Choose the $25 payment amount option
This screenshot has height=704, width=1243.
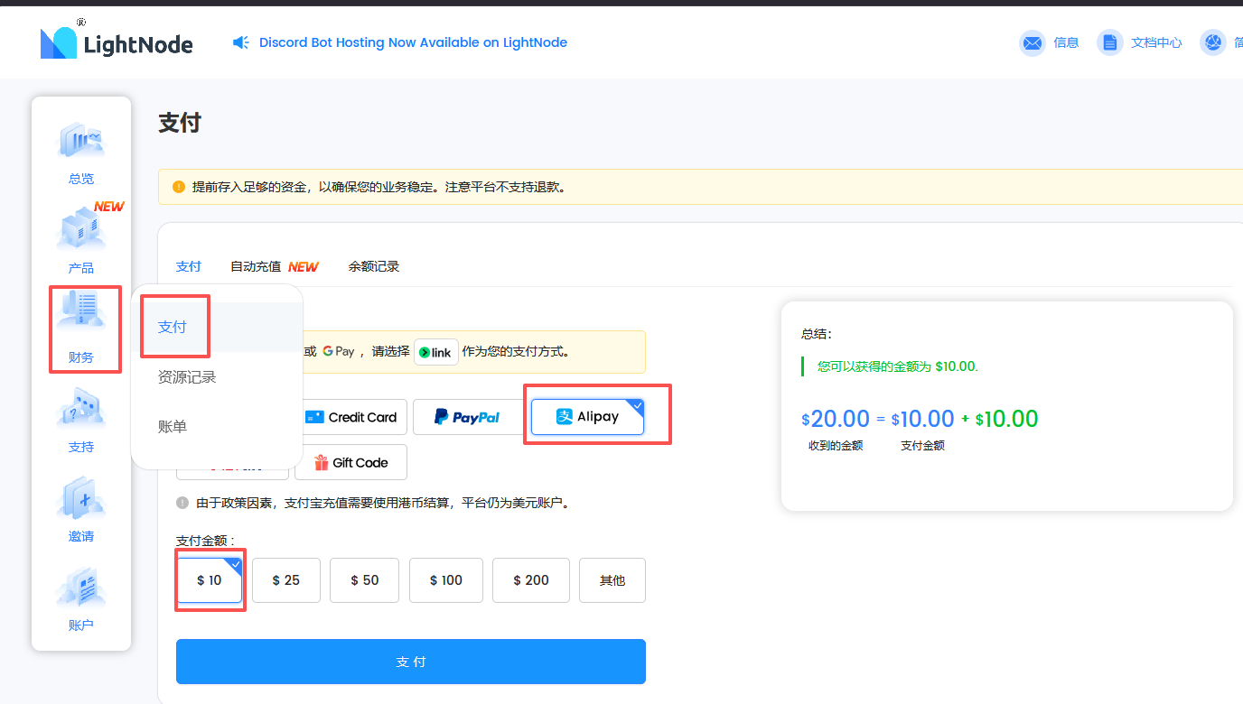click(285, 580)
